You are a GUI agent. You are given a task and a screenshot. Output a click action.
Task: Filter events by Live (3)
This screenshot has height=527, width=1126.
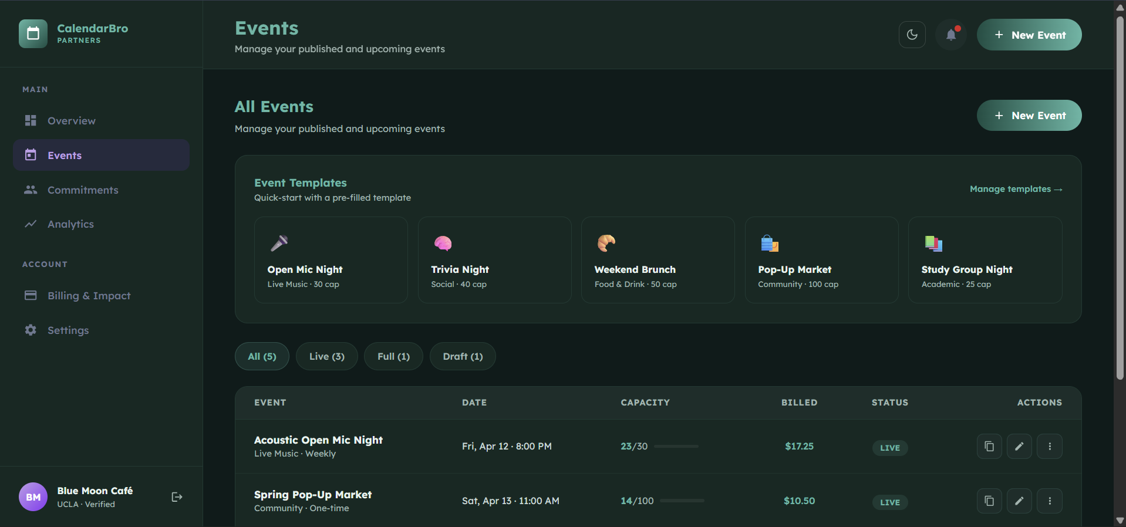(x=327, y=356)
